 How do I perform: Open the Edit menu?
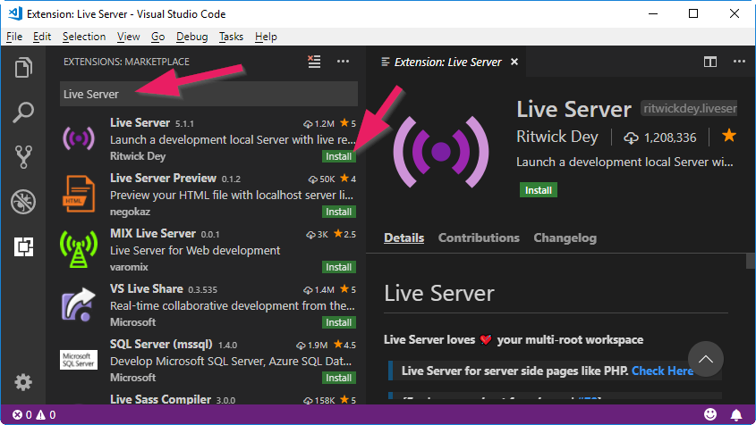[x=42, y=37]
